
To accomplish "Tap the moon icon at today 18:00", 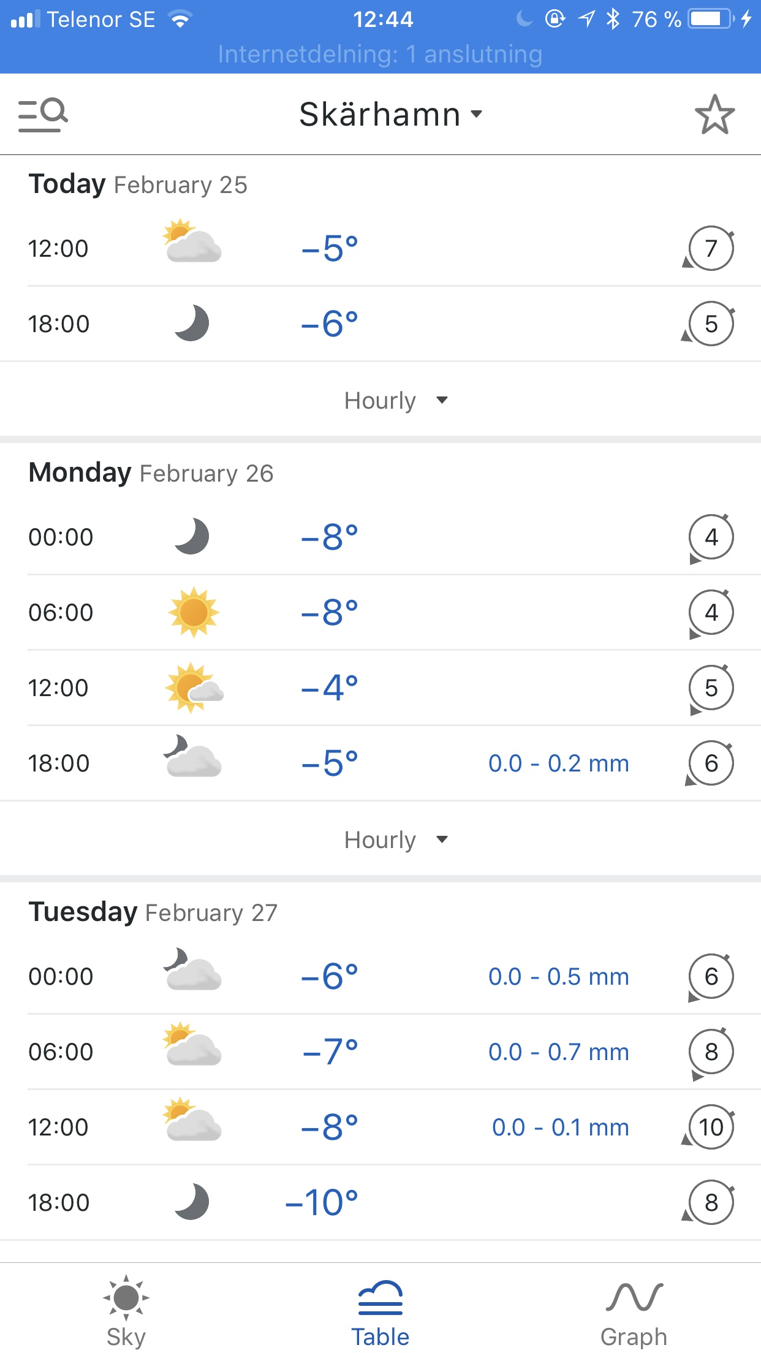I will [192, 324].
